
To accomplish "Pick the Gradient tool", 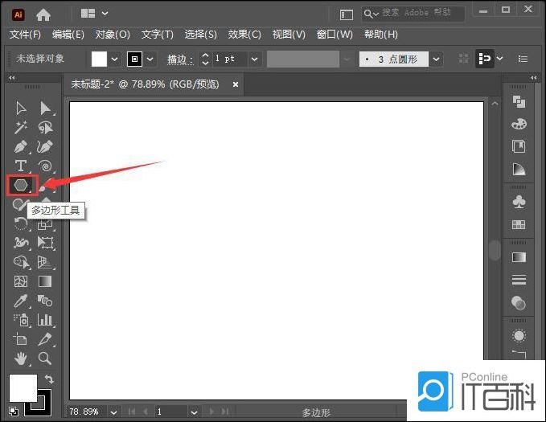I will click(45, 281).
